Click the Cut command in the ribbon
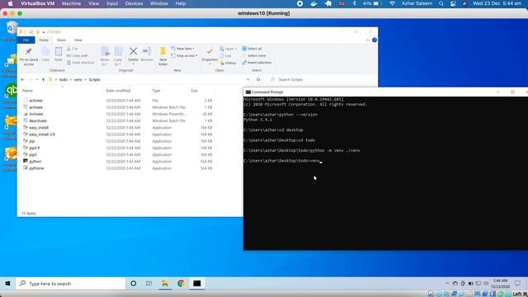528x297 pixels. click(73, 49)
